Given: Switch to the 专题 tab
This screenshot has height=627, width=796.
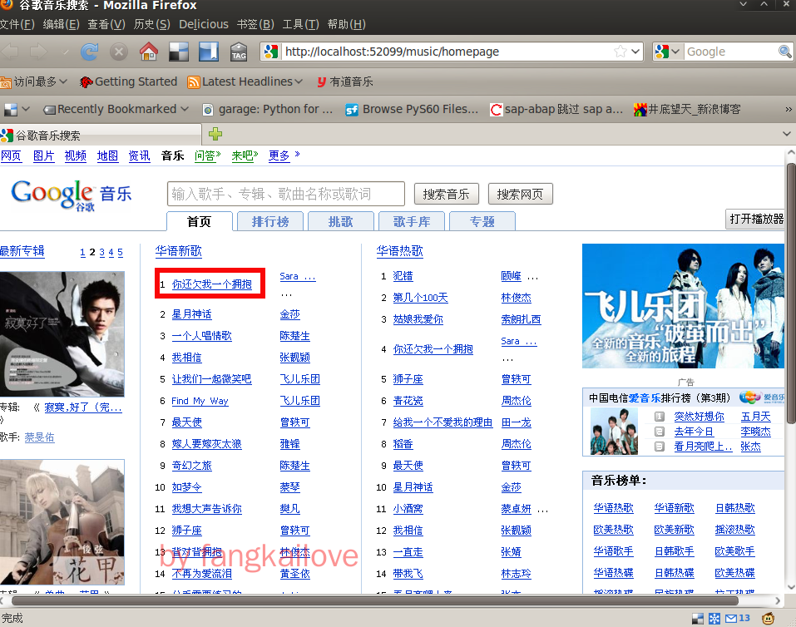Looking at the screenshot, I should (482, 221).
